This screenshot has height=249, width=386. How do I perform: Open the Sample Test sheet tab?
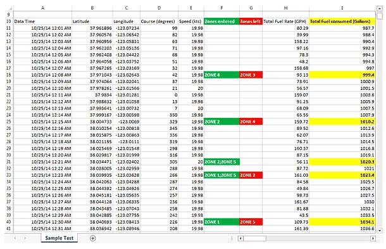pyautogui.click(x=59, y=238)
